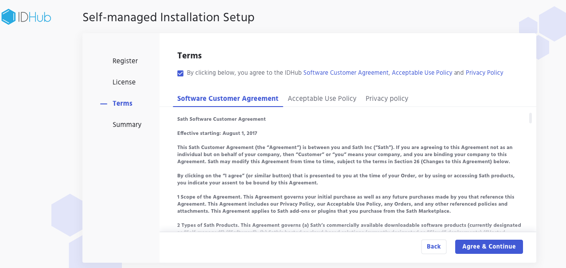Click the 'Effective starting: August 1, 2017' line
Viewport: 566px width, 268px height.
(x=217, y=134)
